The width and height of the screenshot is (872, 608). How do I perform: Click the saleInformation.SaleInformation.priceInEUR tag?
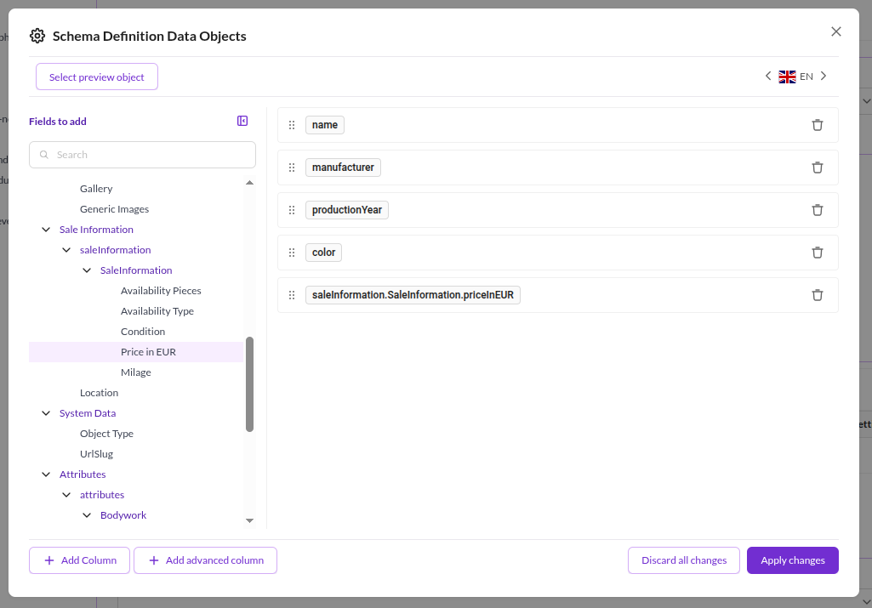point(413,295)
